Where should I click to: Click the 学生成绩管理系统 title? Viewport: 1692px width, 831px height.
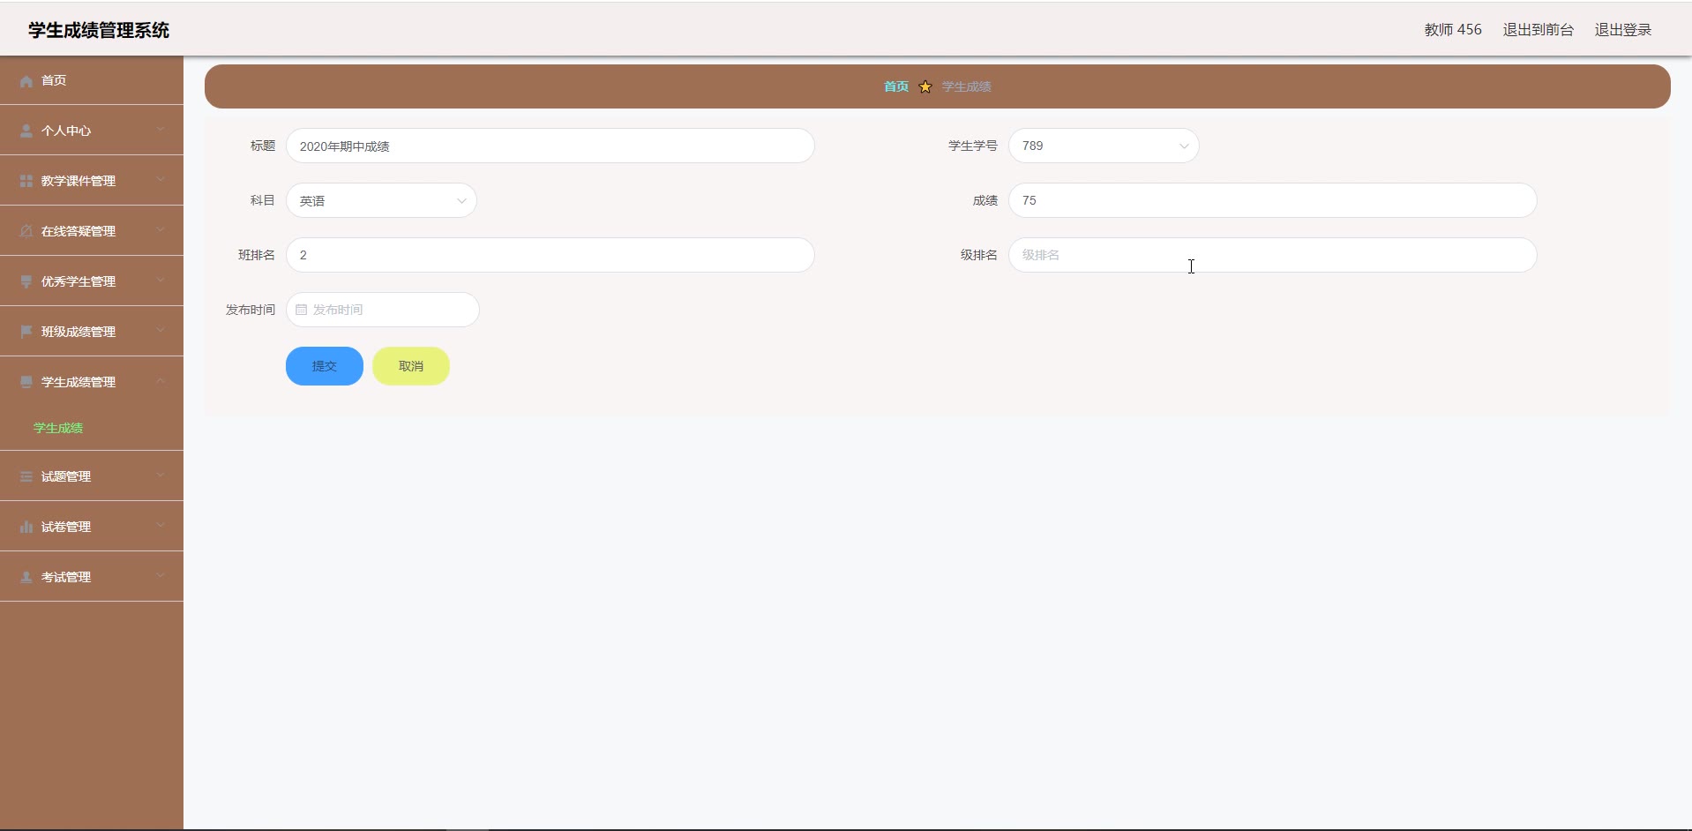tap(99, 30)
